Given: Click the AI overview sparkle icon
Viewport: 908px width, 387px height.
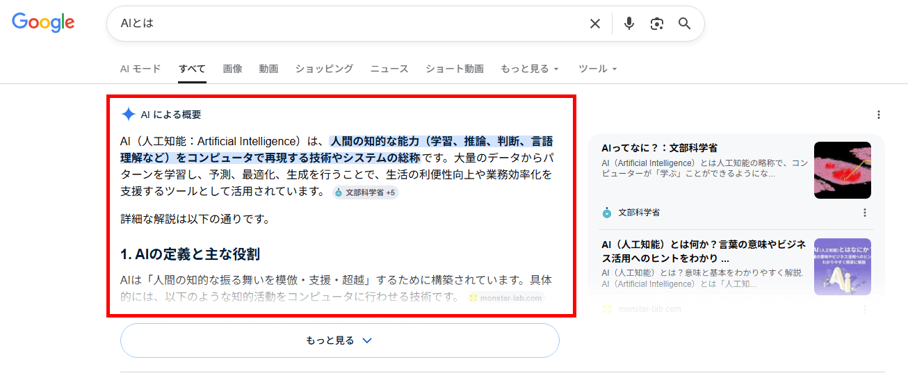Looking at the screenshot, I should pyautogui.click(x=128, y=115).
